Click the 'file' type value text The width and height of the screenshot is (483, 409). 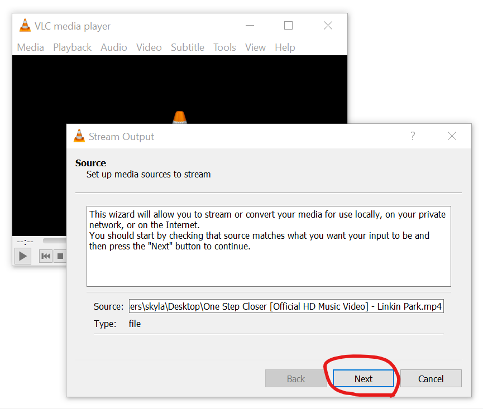click(x=135, y=324)
